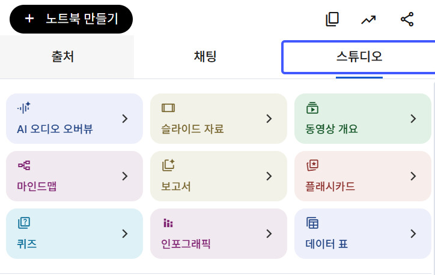The width and height of the screenshot is (435, 275).
Task: Click the 노트북 만들기 button
Action: tap(71, 19)
